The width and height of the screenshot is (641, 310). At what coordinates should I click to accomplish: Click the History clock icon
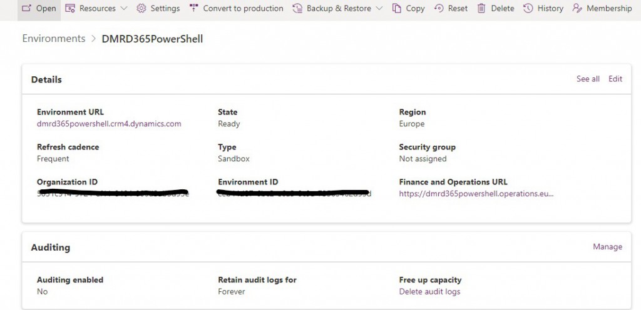tap(528, 8)
